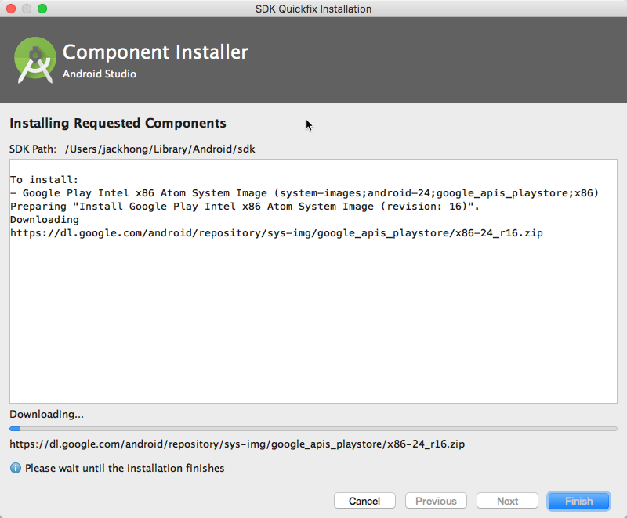Click the Installing Requested Components title

[x=118, y=123]
